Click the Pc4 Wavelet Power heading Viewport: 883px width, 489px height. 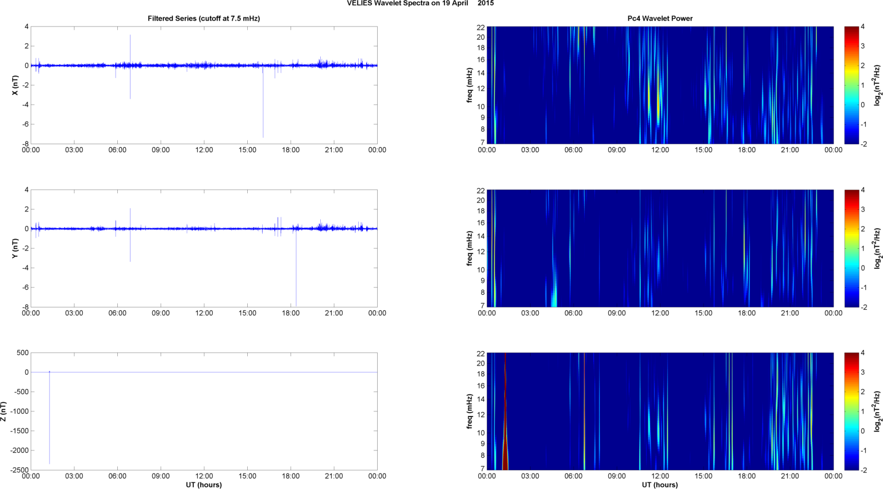click(659, 18)
